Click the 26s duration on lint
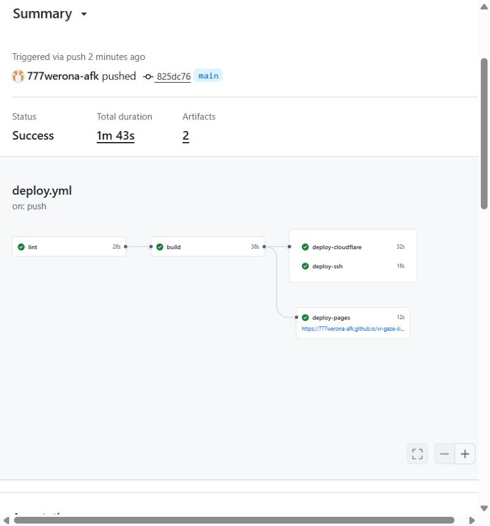This screenshot has height=526, width=490. click(x=116, y=247)
